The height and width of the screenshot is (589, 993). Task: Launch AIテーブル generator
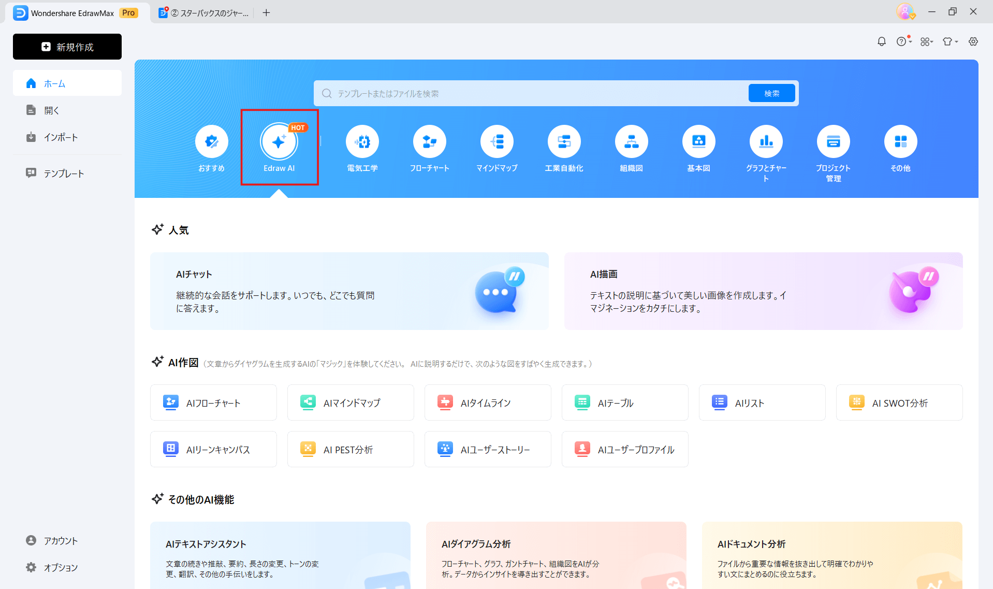tap(625, 403)
